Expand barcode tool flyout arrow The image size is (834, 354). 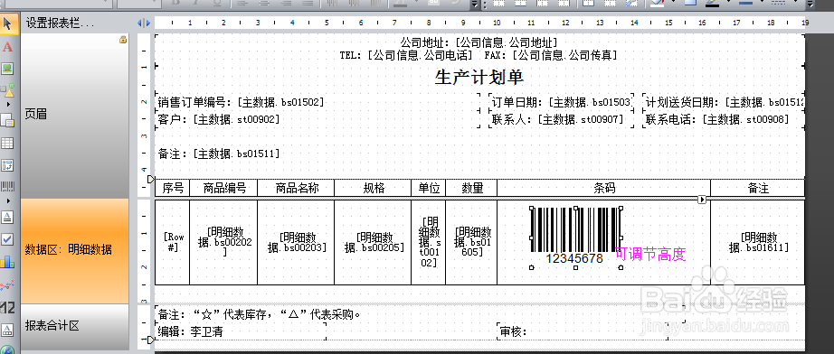point(7,201)
